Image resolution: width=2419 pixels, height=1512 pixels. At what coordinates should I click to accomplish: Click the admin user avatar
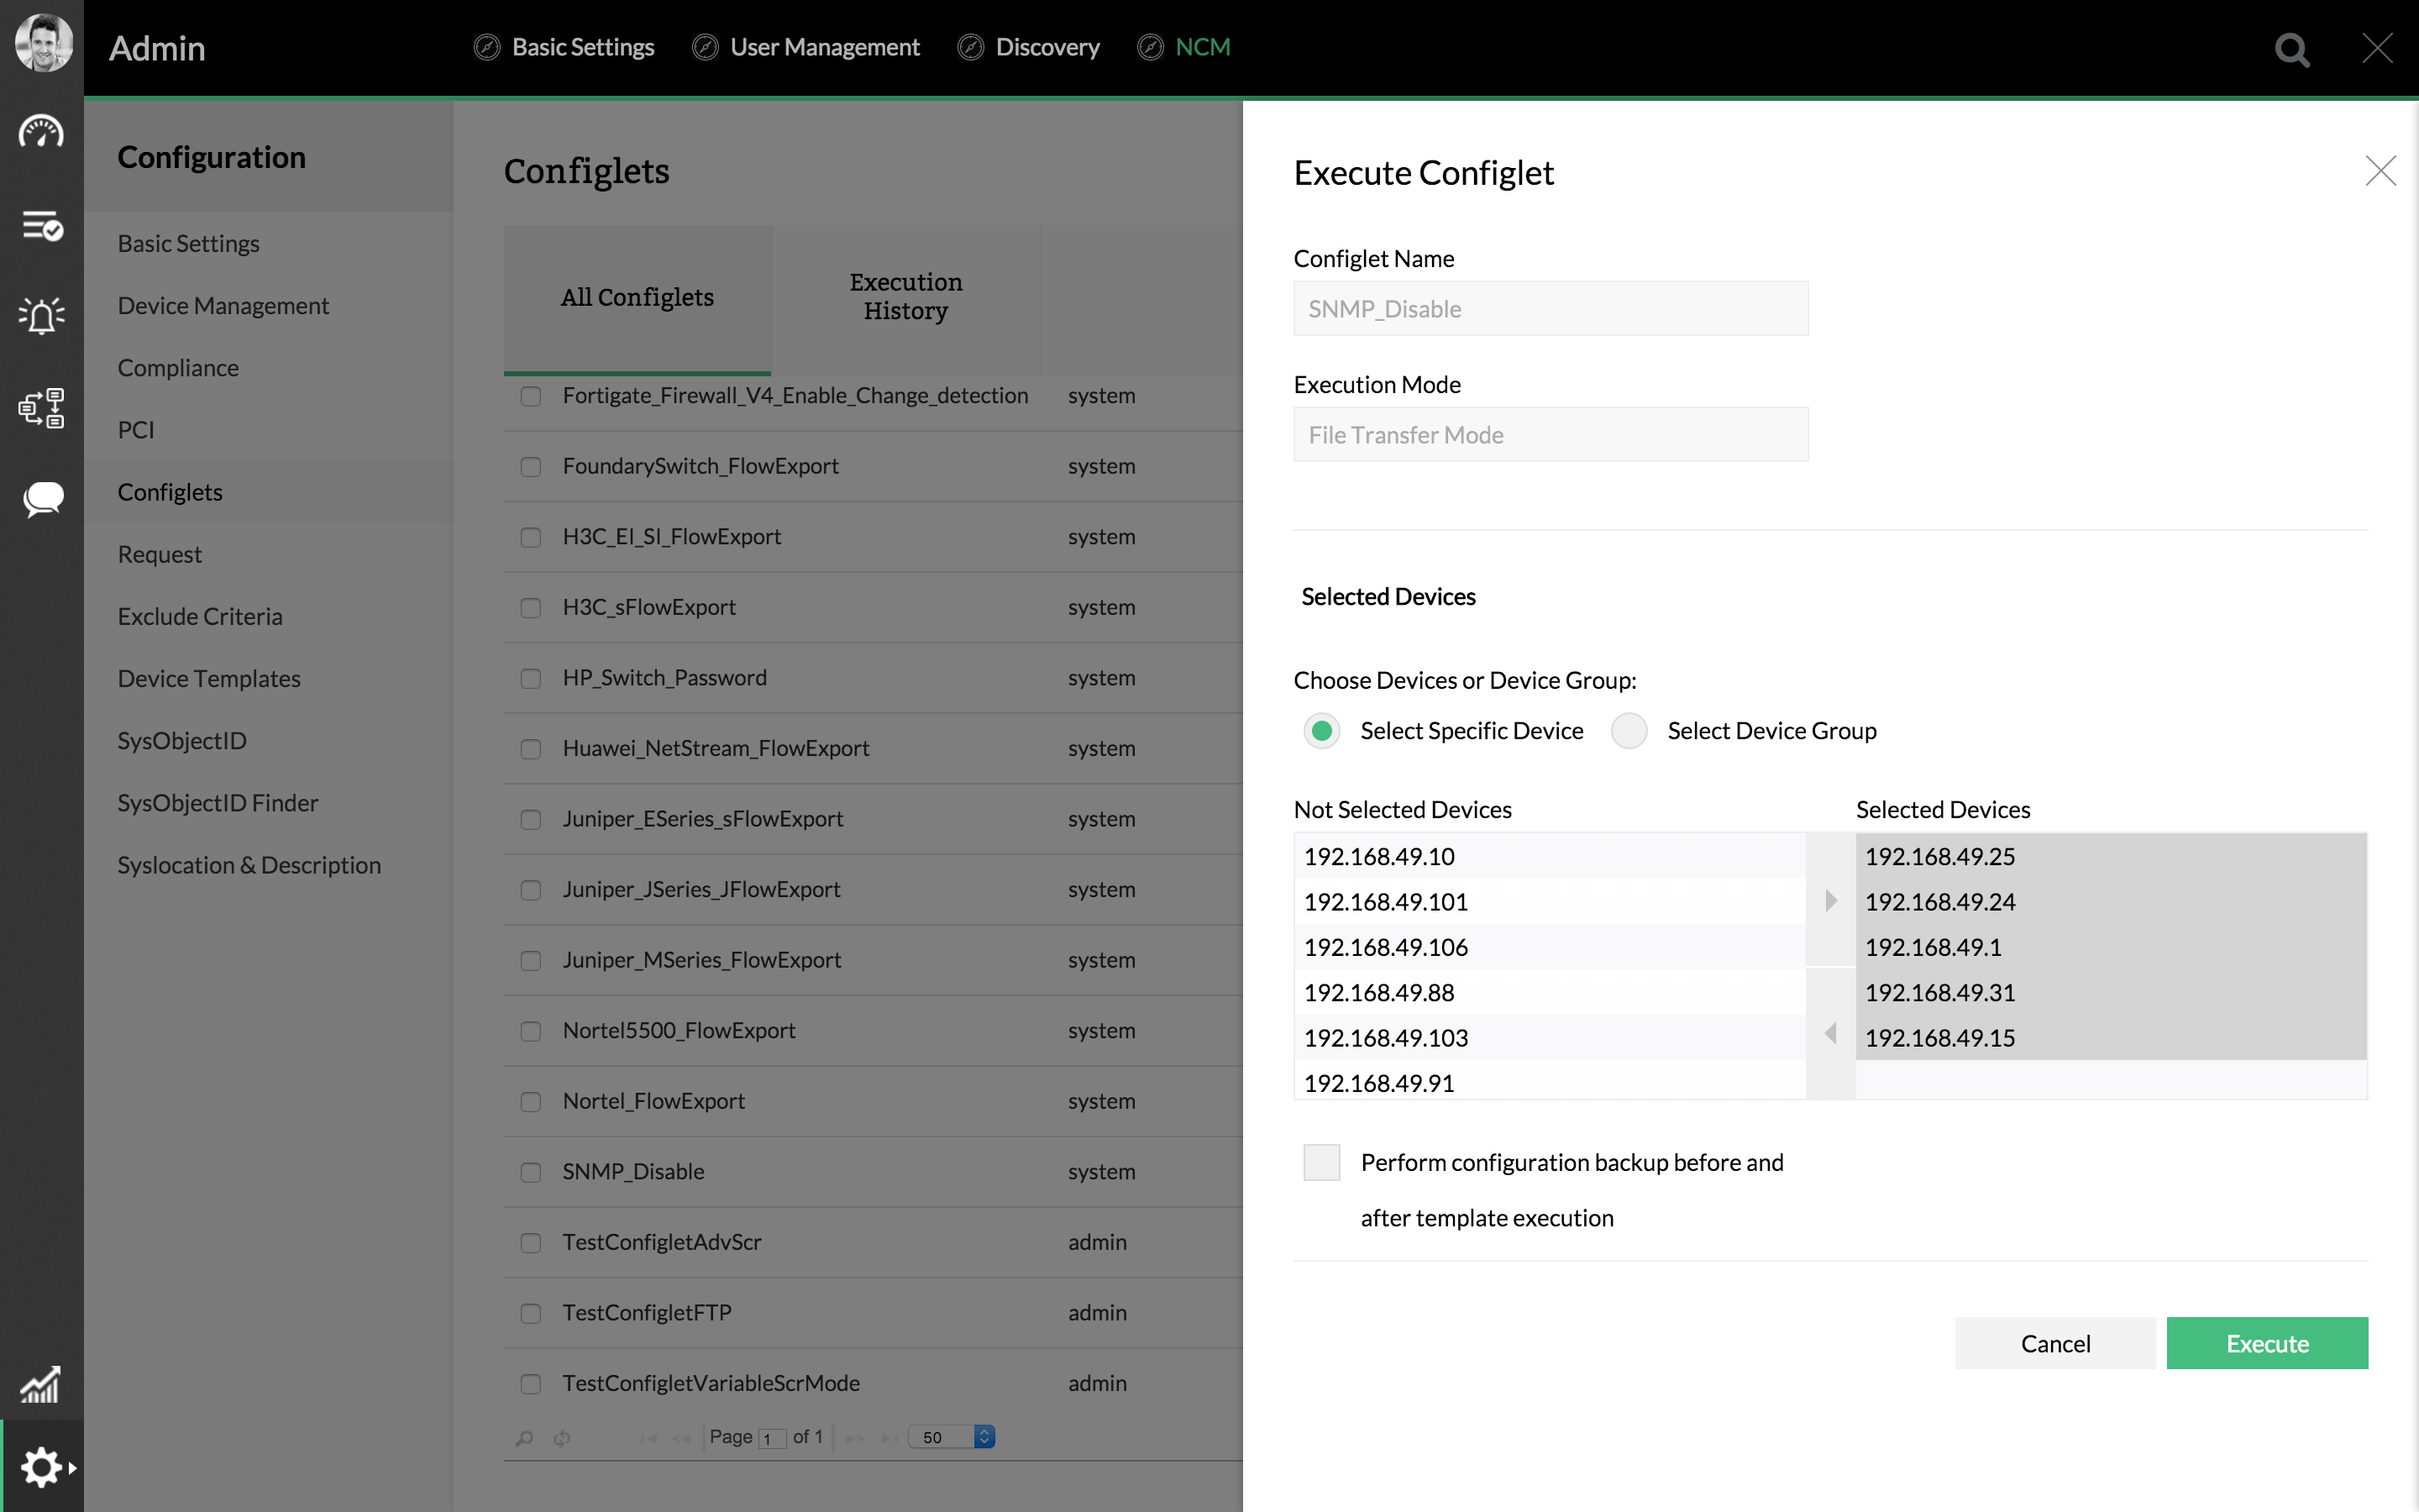point(43,43)
